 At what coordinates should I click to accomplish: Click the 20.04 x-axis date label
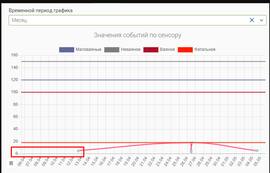[135, 161]
